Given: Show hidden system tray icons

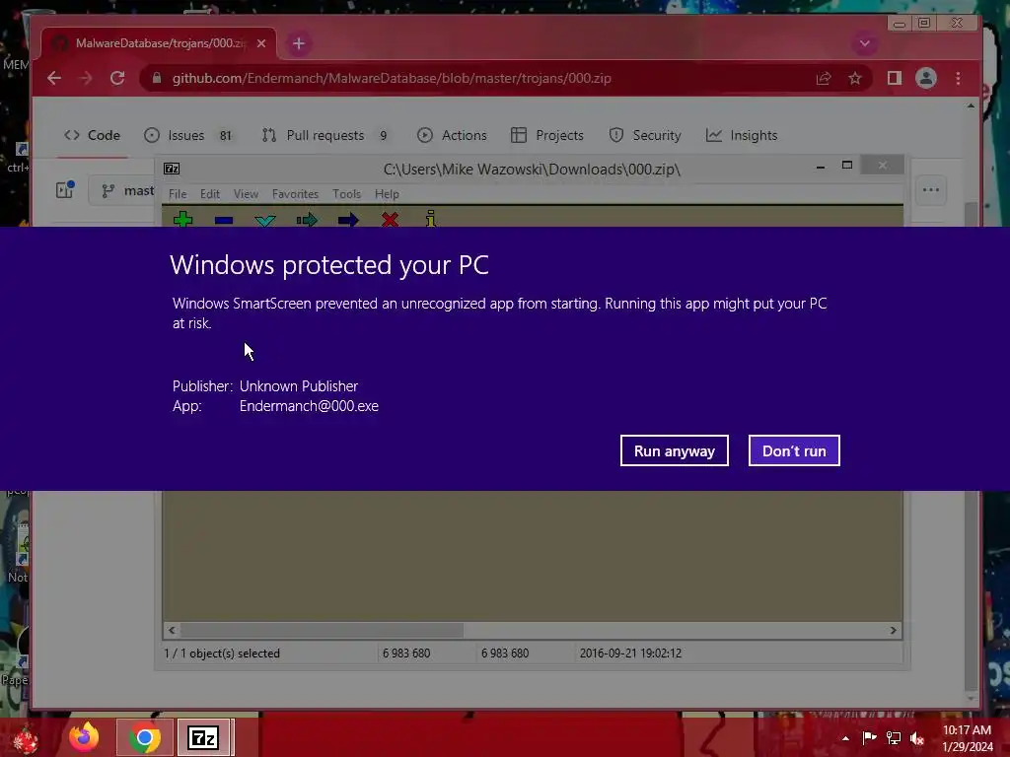Looking at the screenshot, I should [845, 738].
